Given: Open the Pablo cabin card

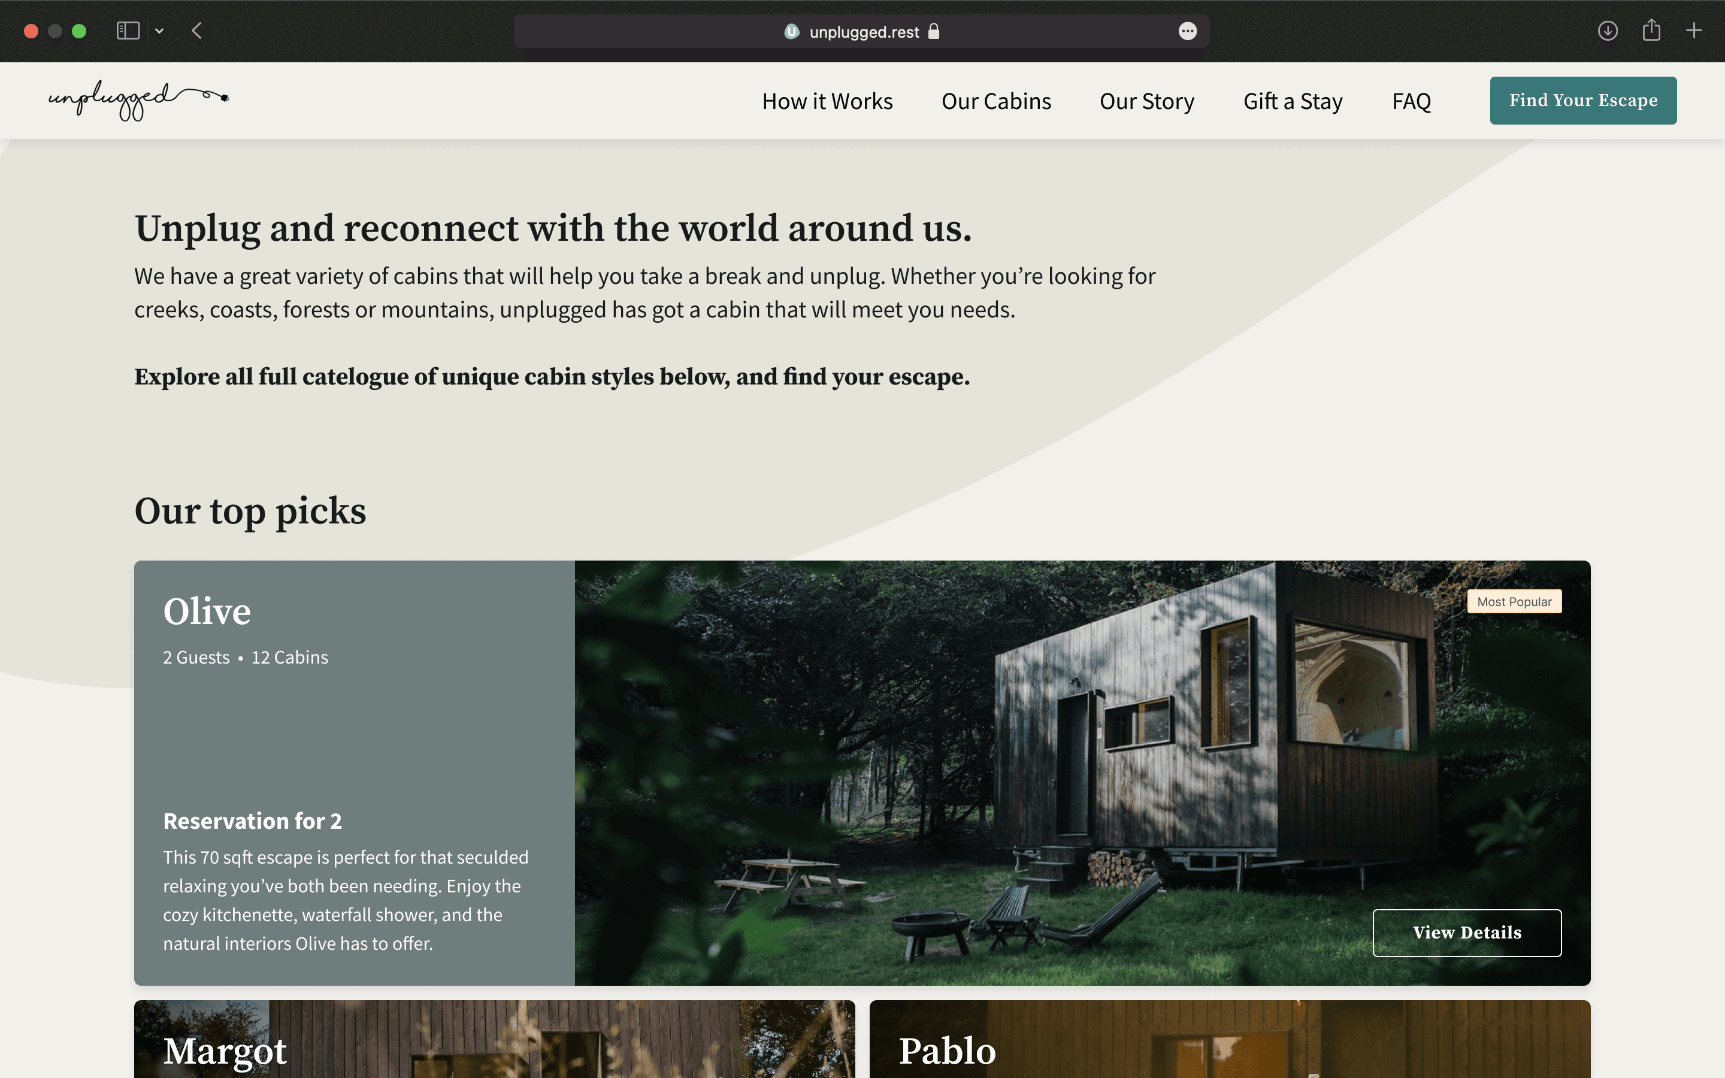Looking at the screenshot, I should [x=1230, y=1039].
